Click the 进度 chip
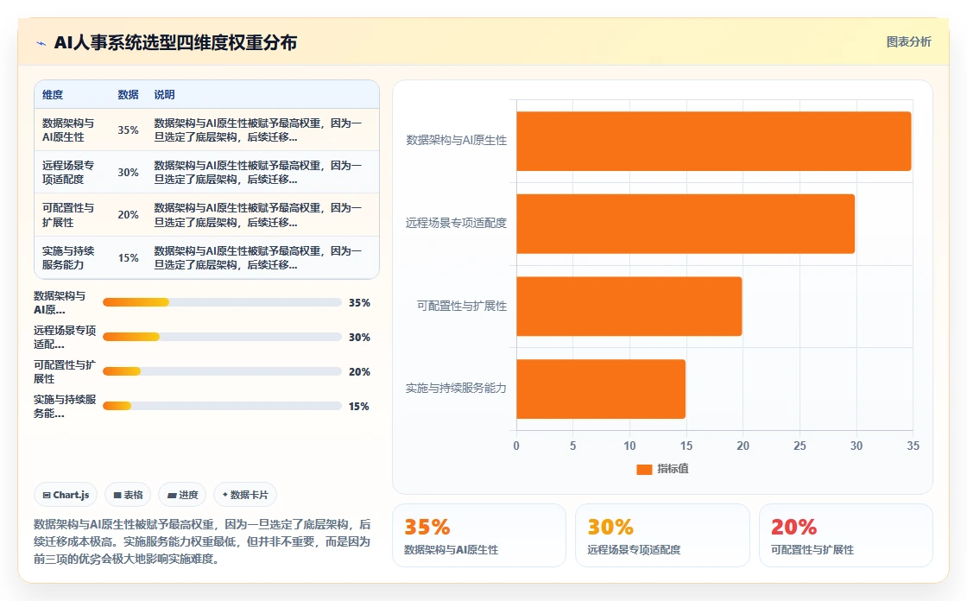 (182, 495)
